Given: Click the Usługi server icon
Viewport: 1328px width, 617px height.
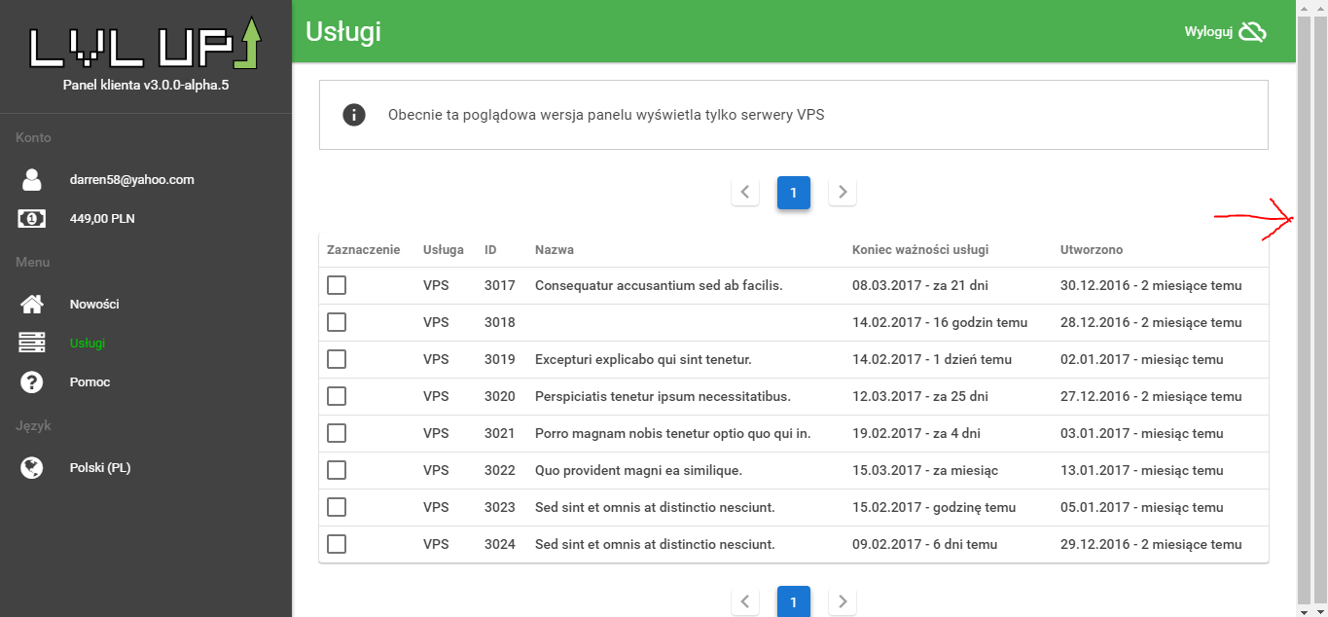Looking at the screenshot, I should [32, 344].
